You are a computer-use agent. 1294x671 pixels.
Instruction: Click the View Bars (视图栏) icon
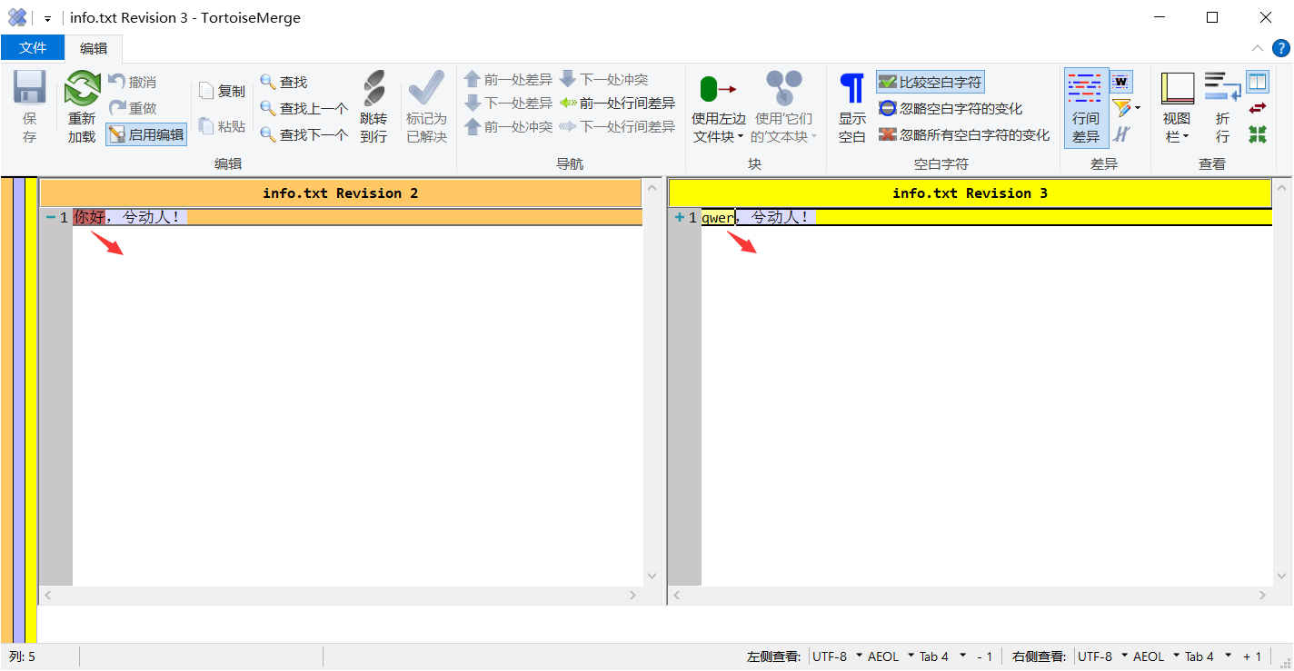point(1177,89)
